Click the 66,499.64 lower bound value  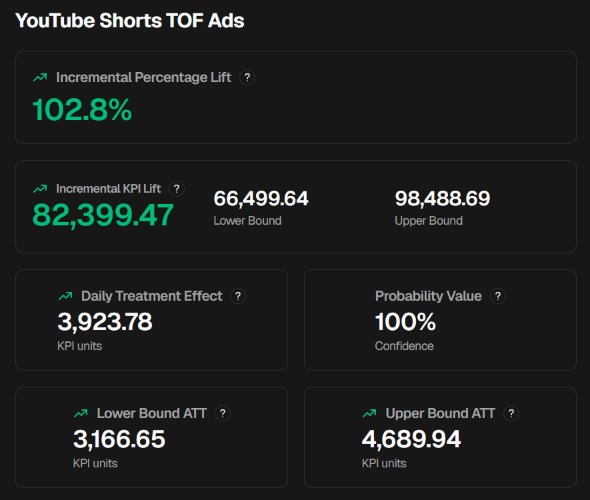[261, 199]
